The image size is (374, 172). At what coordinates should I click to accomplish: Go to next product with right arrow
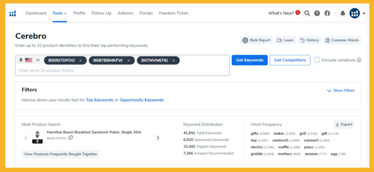[x=158, y=138]
